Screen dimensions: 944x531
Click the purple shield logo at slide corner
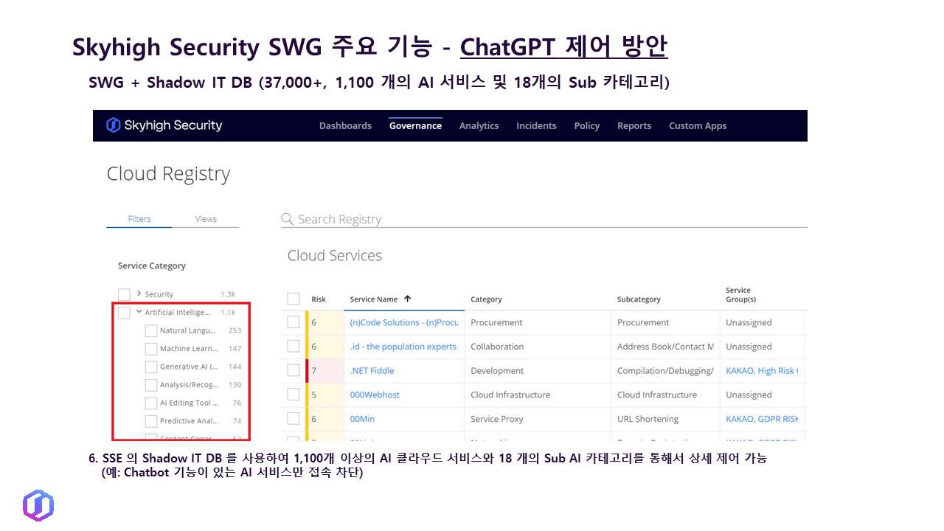[x=38, y=505]
